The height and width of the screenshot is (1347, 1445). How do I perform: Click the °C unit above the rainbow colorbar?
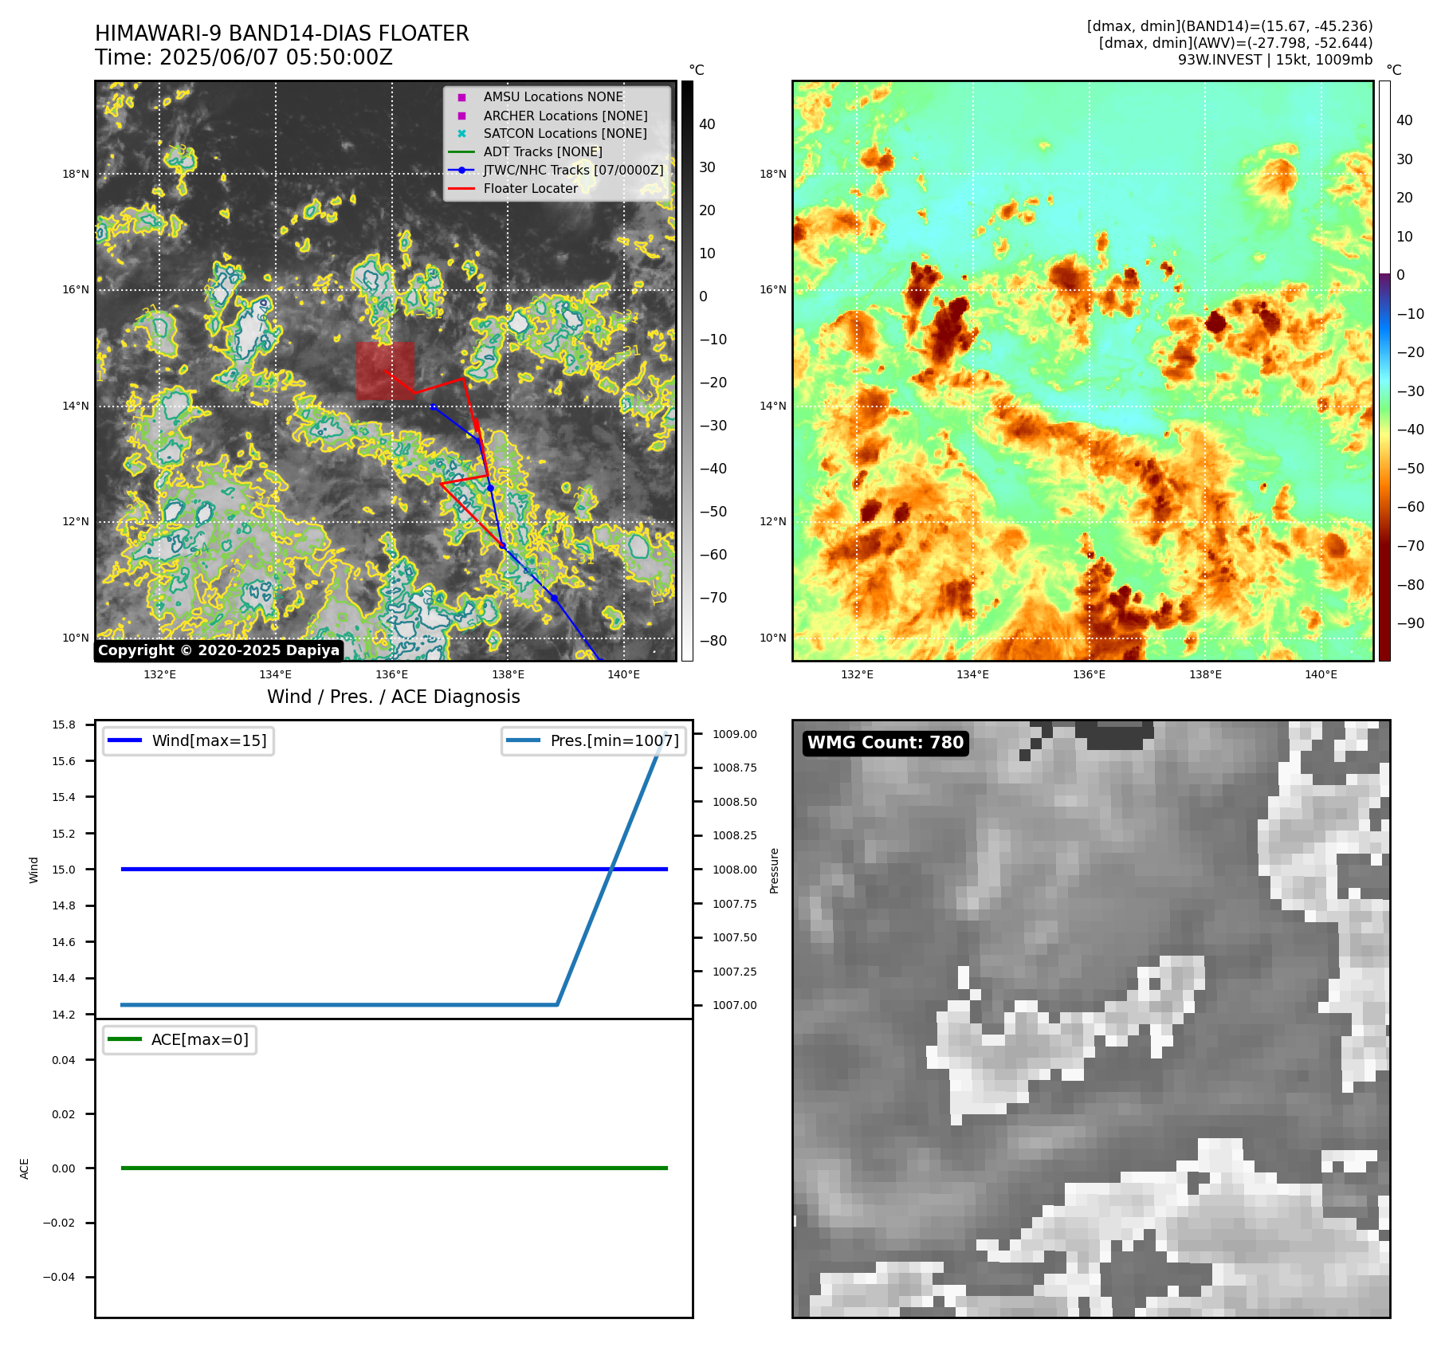[x=1394, y=70]
